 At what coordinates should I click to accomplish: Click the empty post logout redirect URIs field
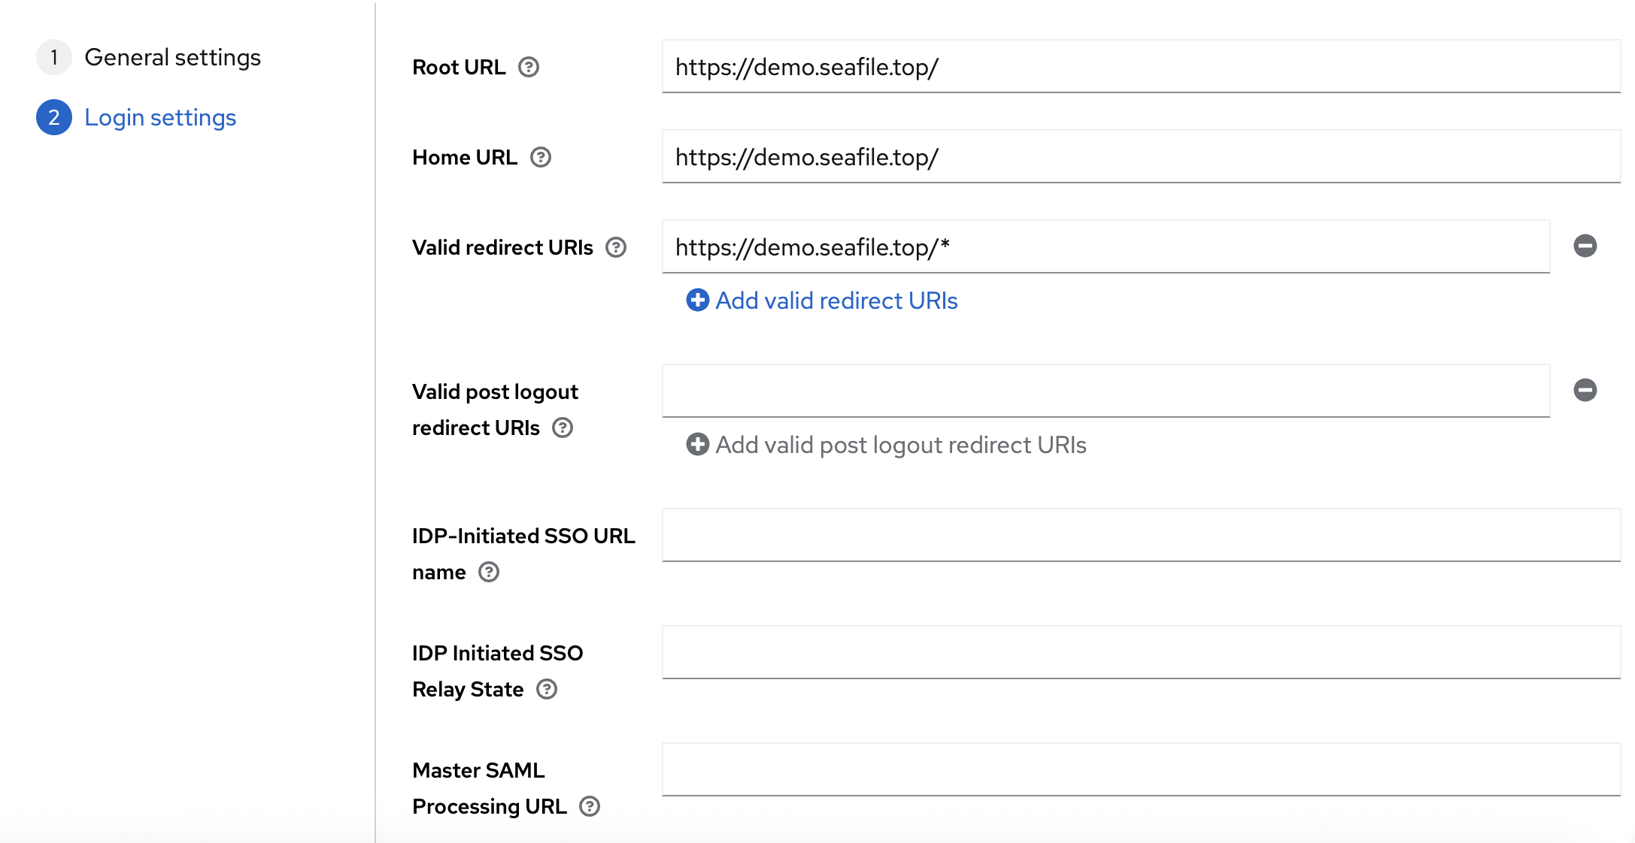click(x=1106, y=391)
